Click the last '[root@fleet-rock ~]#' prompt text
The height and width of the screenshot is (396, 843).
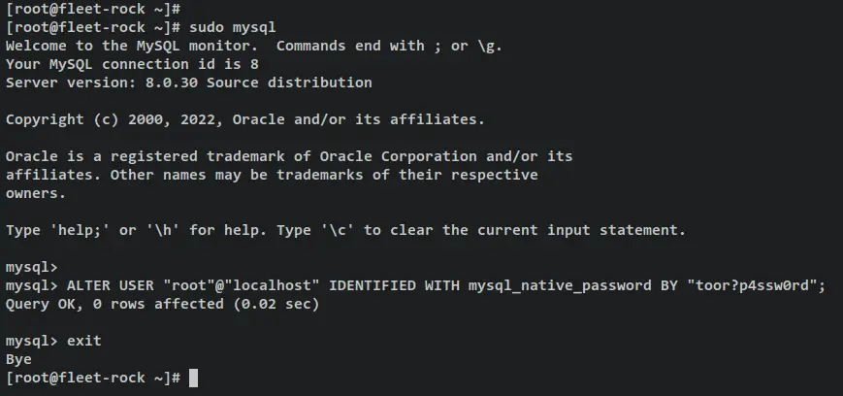coord(93,378)
